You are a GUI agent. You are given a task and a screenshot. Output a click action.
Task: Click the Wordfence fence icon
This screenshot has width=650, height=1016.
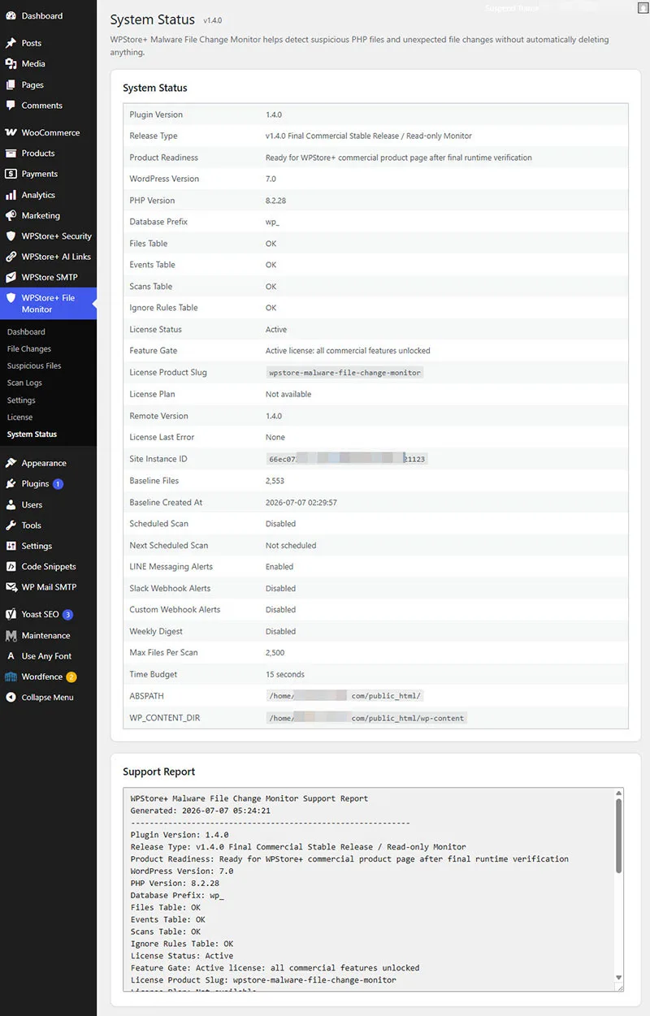(x=11, y=677)
